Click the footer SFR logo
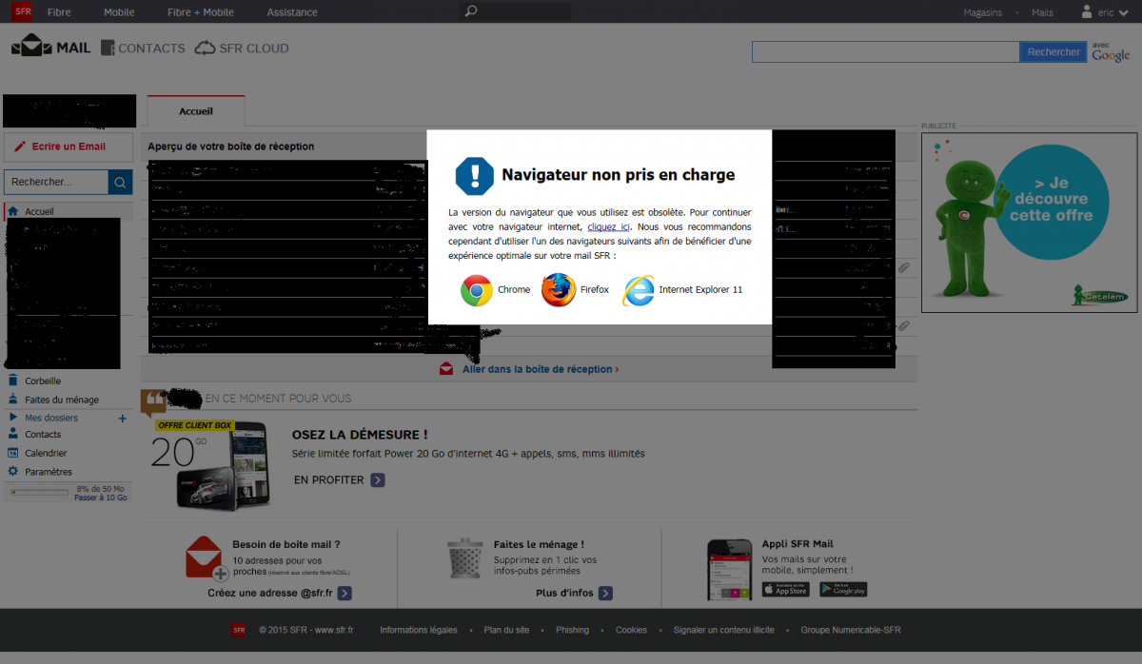Screen dimensions: 1142x664 238,630
